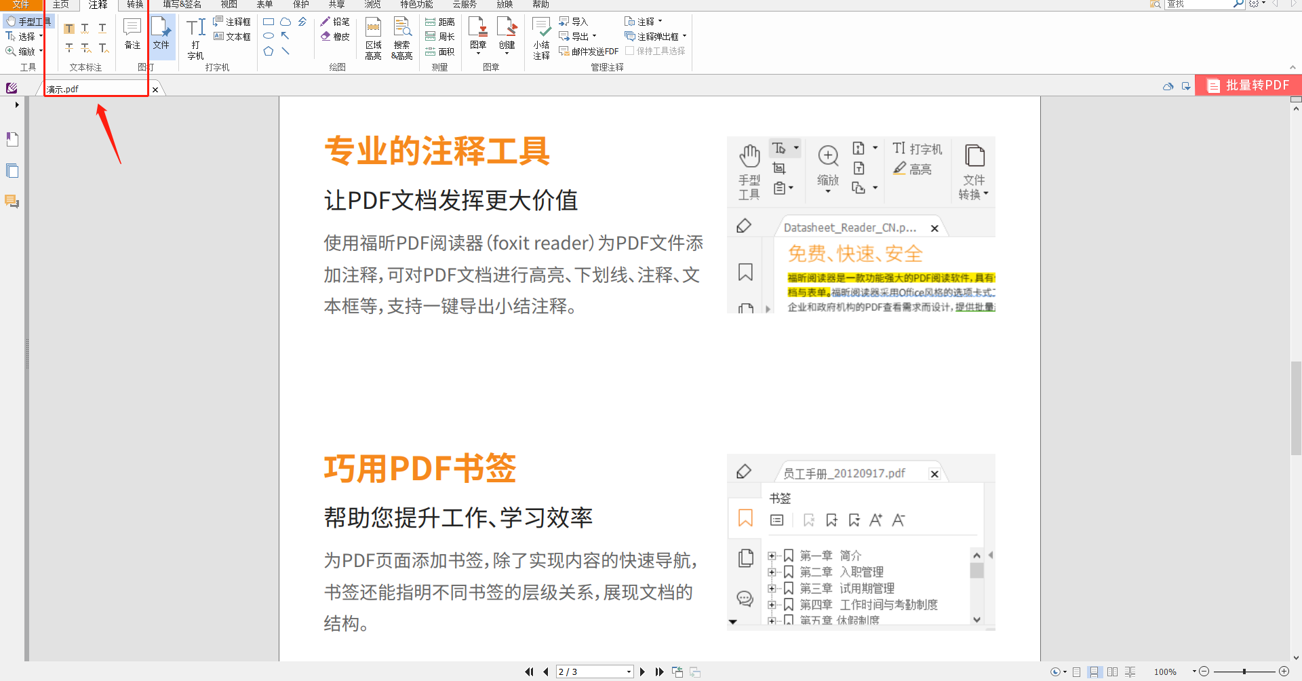Image resolution: width=1302 pixels, height=681 pixels.
Task: Switch to single page view in status bar
Action: point(1075,672)
